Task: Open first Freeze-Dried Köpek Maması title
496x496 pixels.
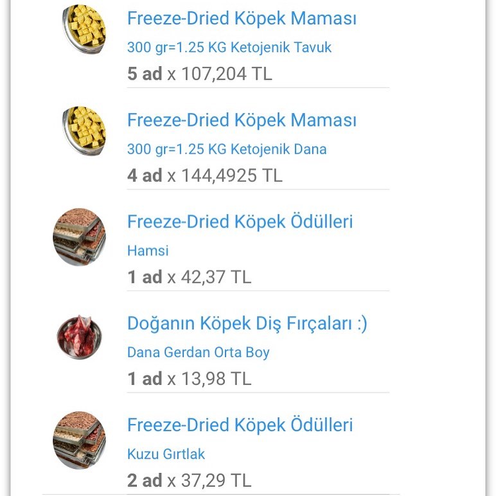Action: click(242, 19)
